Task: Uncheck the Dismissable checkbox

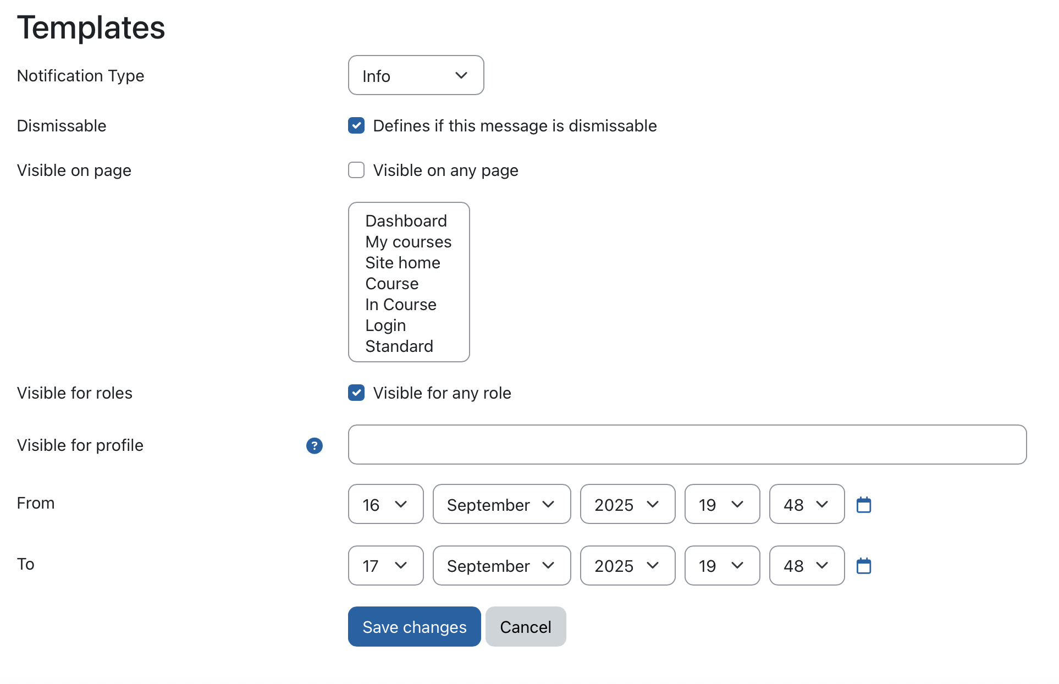Action: coord(356,125)
